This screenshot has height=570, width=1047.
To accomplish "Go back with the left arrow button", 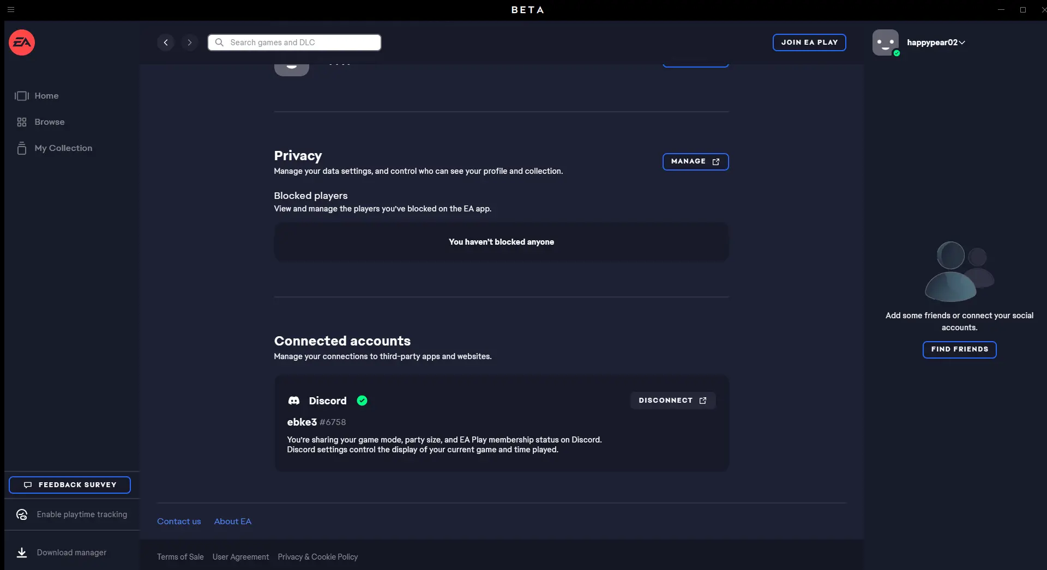I will tap(166, 43).
